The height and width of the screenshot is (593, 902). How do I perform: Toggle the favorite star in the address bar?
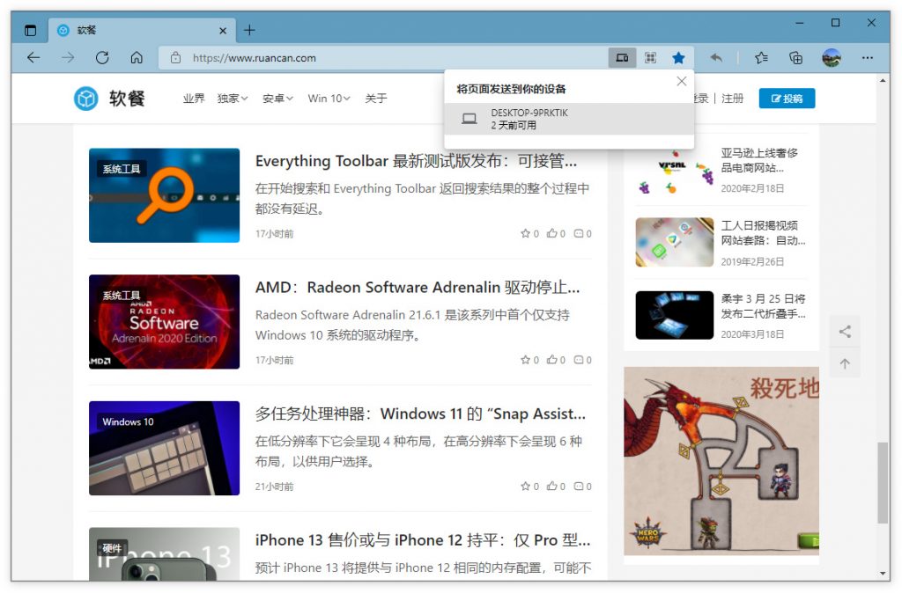pos(678,57)
